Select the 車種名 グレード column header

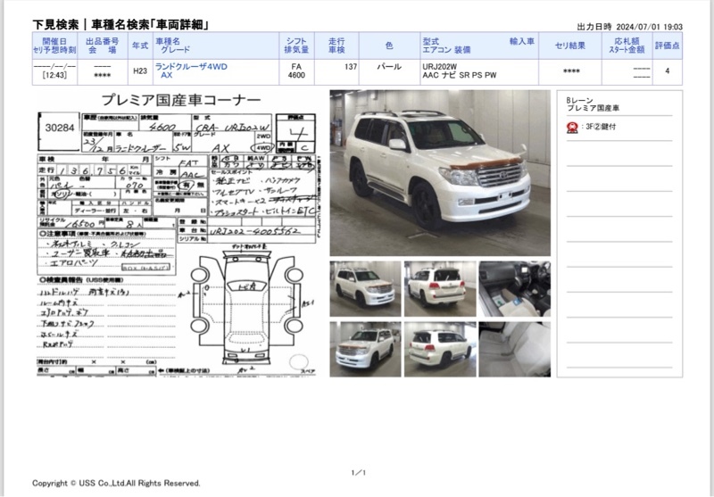[x=216, y=46]
